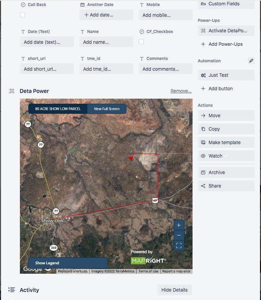
Task: Zoom out on the map
Action: click(x=179, y=235)
